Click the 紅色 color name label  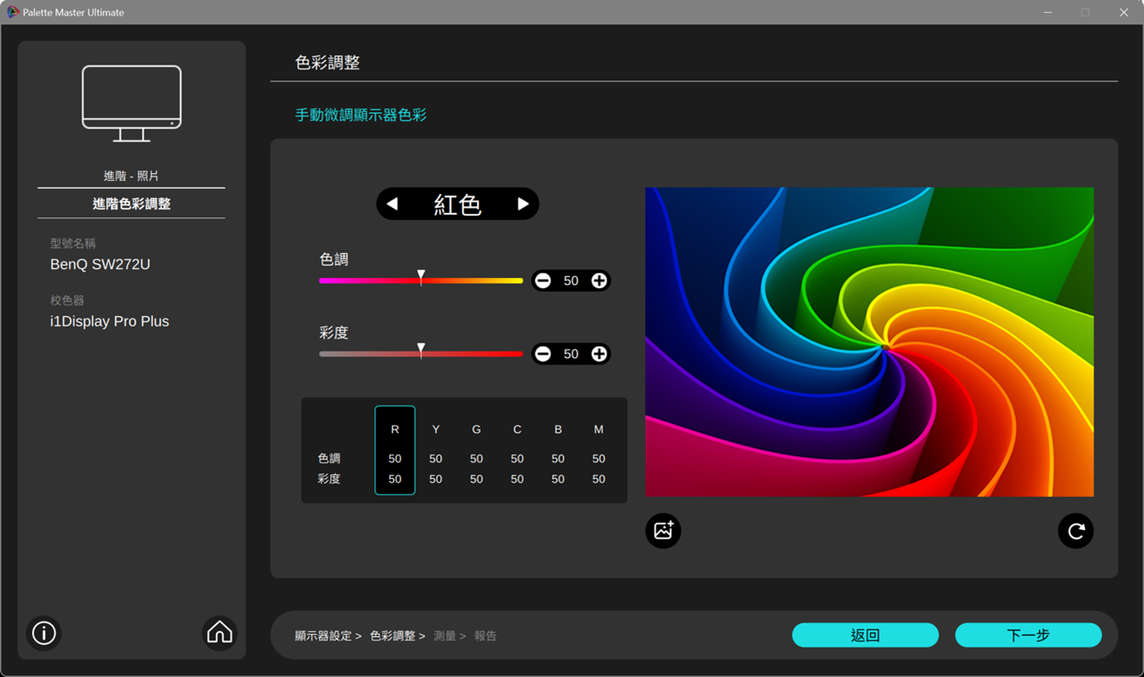(458, 204)
